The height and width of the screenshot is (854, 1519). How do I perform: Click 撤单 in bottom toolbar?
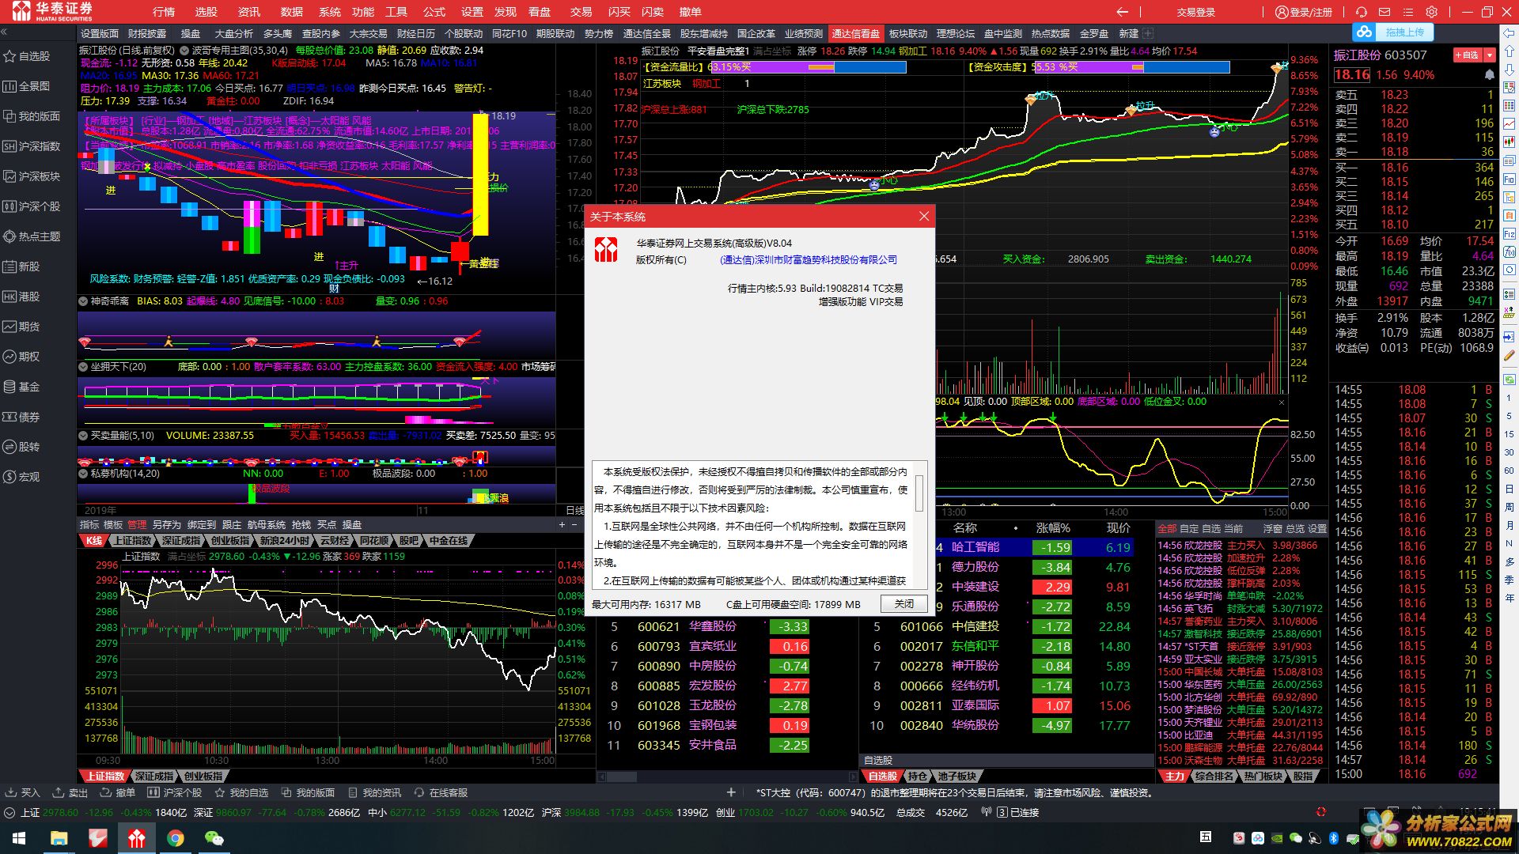click(x=117, y=792)
